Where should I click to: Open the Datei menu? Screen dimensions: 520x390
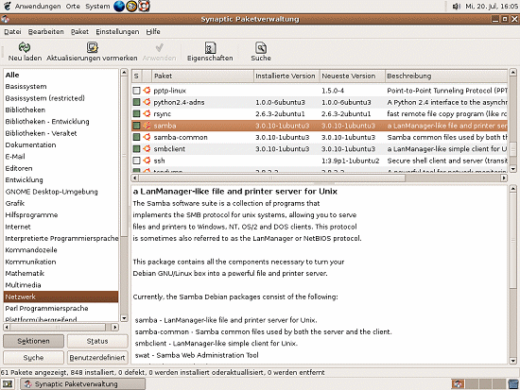12,32
